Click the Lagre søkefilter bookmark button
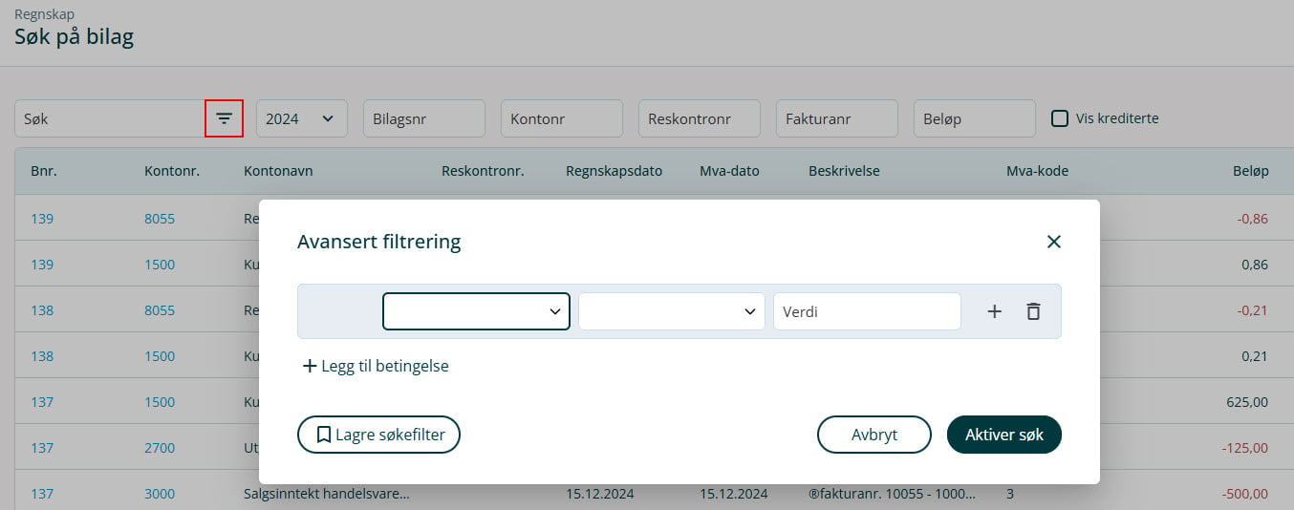The width and height of the screenshot is (1294, 510). 378,435
